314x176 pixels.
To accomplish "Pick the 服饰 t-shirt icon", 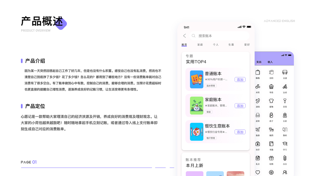I will click(271, 101).
